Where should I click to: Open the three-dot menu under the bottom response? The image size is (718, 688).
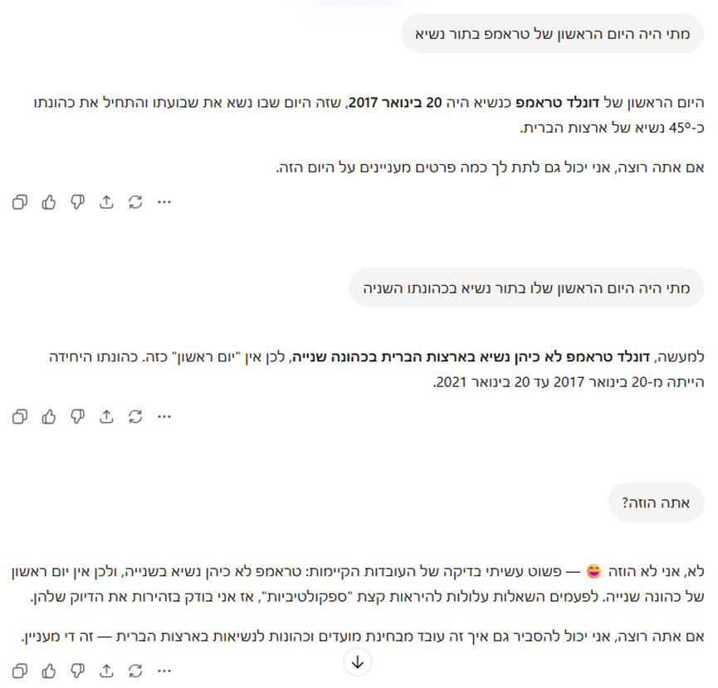(164, 670)
